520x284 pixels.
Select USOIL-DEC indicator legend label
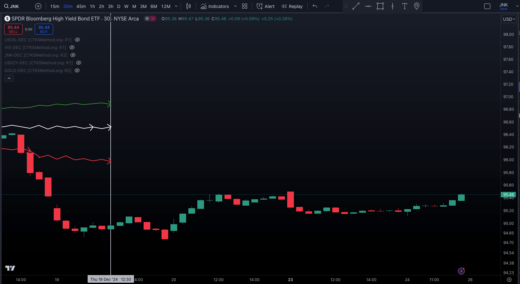tap(38, 40)
